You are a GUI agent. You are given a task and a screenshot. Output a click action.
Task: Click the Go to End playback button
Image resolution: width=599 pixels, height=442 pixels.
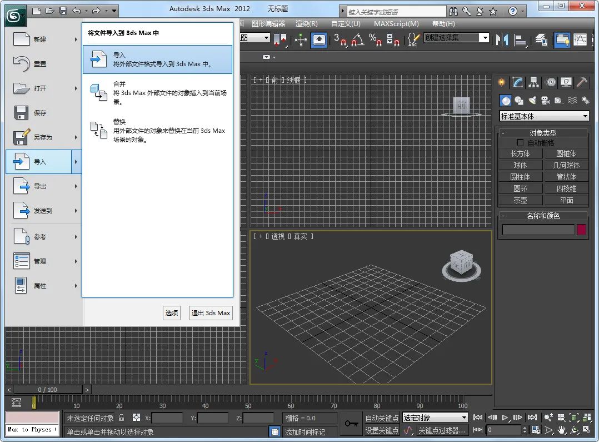pyautogui.click(x=532, y=418)
